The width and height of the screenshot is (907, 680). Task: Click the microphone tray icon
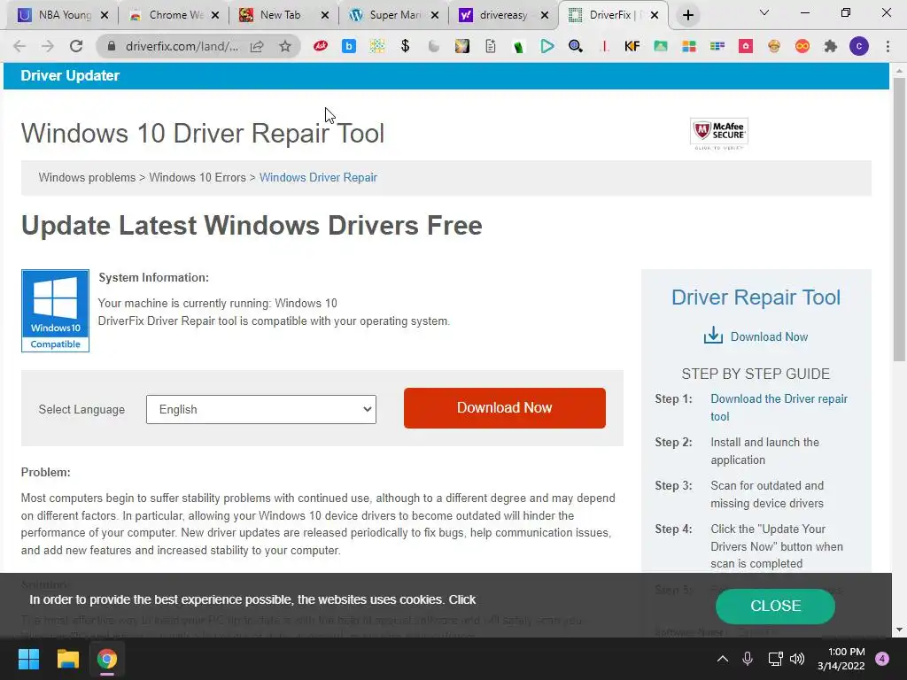coord(748,659)
